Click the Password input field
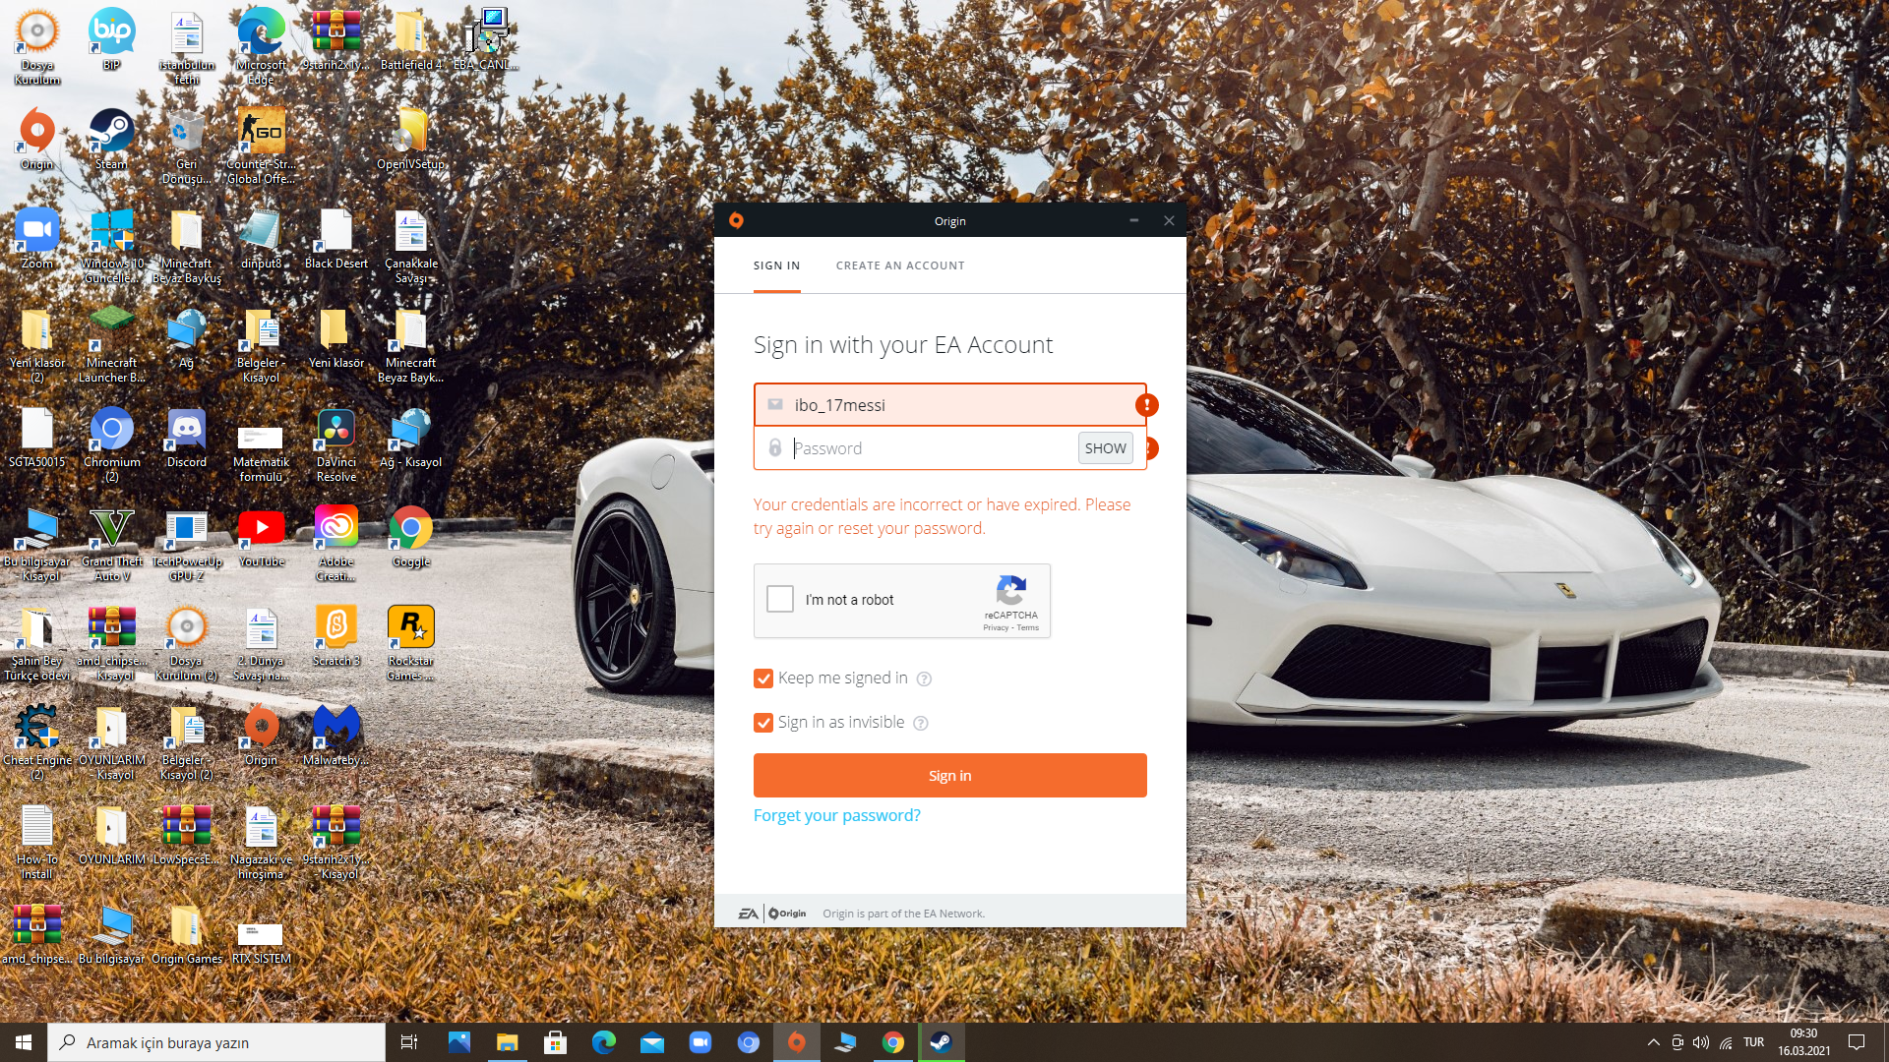The image size is (1889, 1062). click(930, 448)
